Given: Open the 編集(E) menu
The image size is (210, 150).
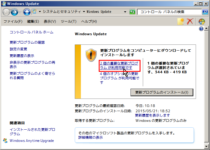Looking at the screenshot, I should pos(33,22).
